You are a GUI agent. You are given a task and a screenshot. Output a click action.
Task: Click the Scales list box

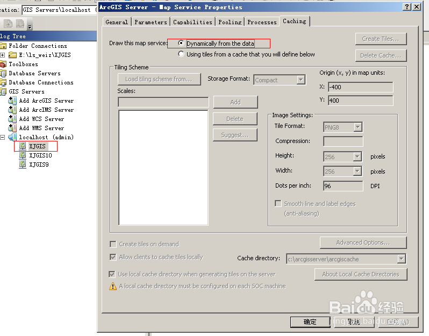(163, 167)
